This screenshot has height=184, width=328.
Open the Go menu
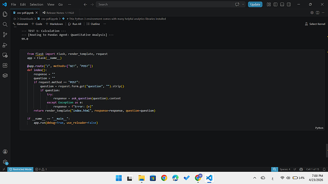[60, 4]
